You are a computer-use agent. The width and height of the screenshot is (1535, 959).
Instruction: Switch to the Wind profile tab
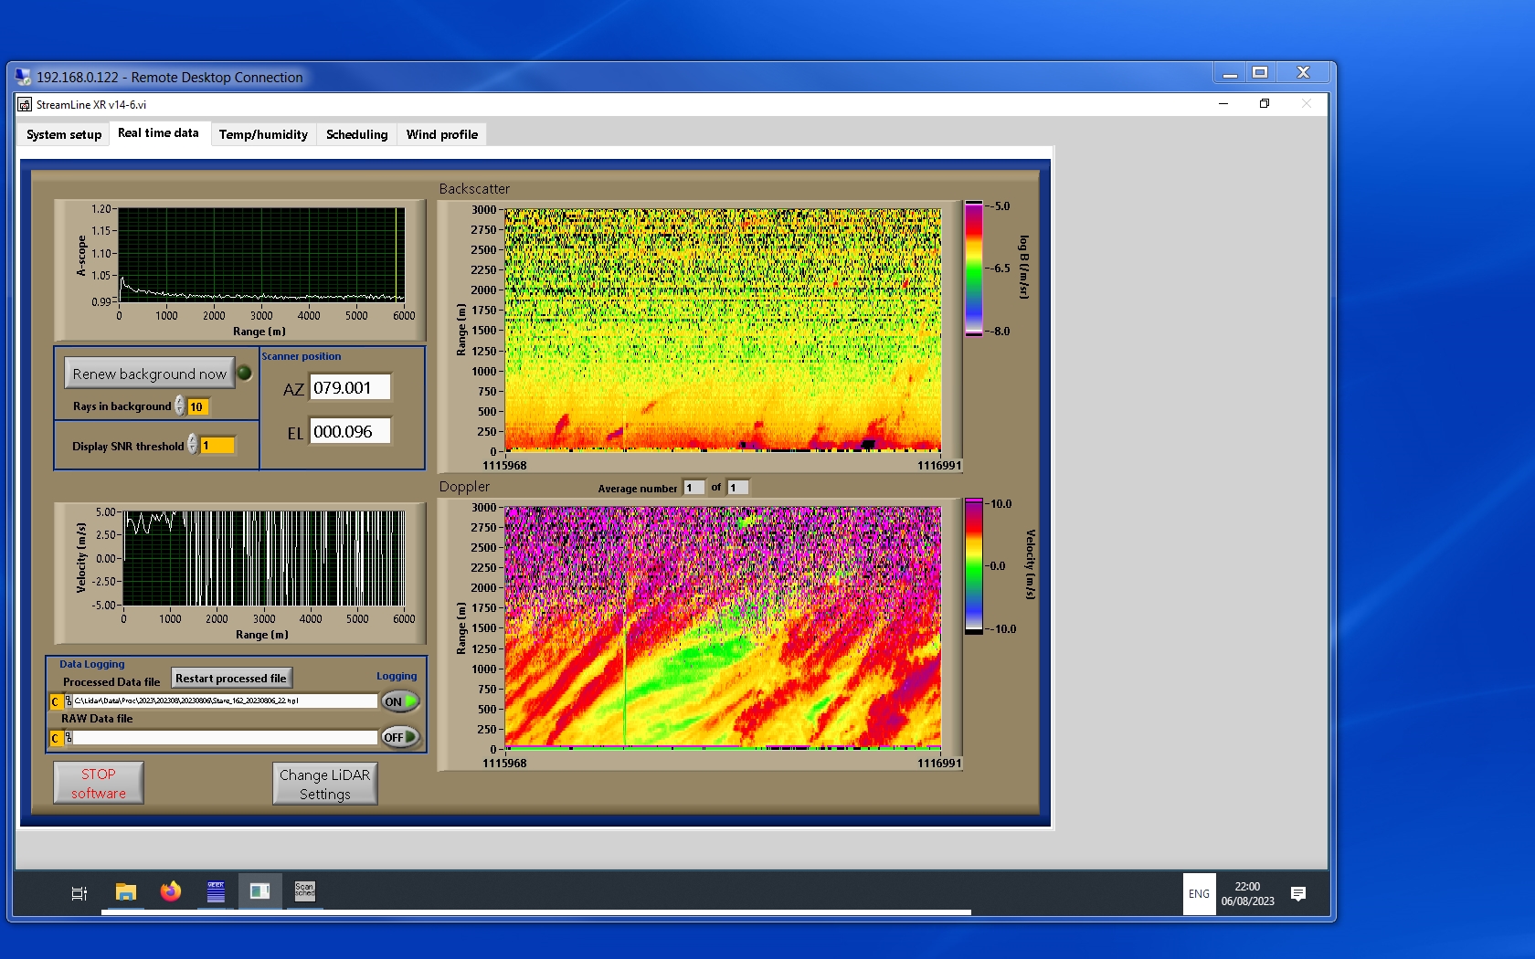click(441, 134)
